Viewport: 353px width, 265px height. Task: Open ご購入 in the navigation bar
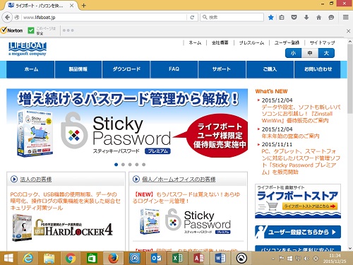(x=270, y=69)
